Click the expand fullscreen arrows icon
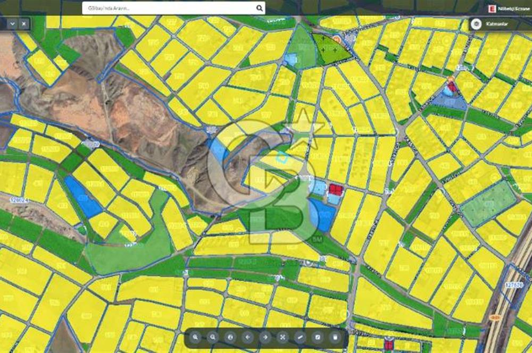The height and width of the screenshot is (353, 532). click(x=282, y=338)
